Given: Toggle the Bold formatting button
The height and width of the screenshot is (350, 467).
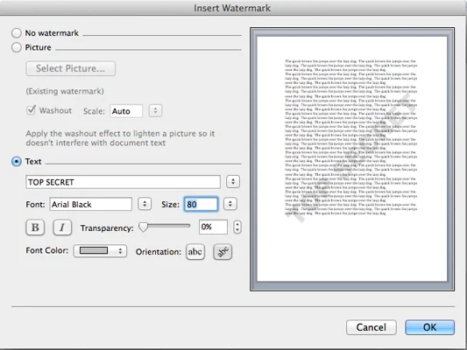Looking at the screenshot, I should [x=35, y=227].
